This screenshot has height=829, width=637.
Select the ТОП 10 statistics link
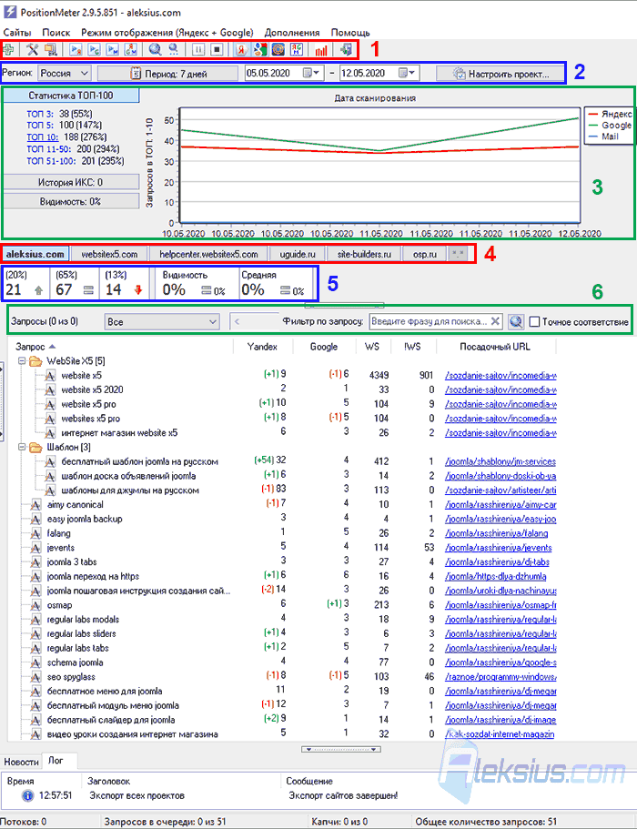pyautogui.click(x=42, y=136)
